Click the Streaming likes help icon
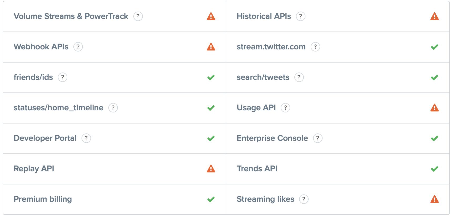 tap(304, 199)
